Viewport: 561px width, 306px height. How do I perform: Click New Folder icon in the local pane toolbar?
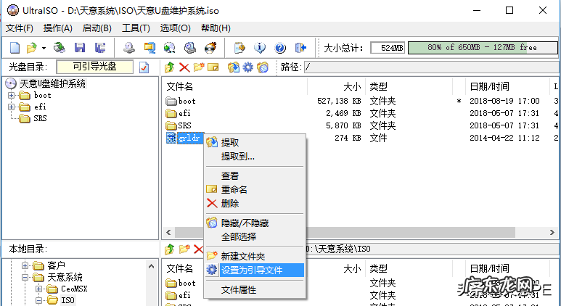tap(184, 249)
